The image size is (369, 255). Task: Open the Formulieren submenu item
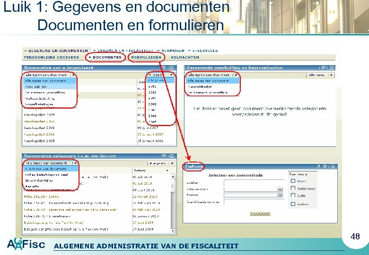(146, 57)
